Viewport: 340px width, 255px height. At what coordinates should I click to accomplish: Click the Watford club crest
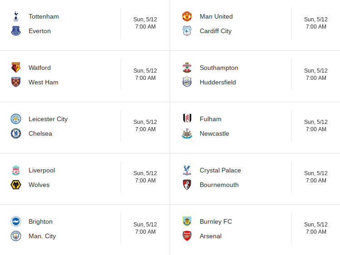tap(16, 68)
